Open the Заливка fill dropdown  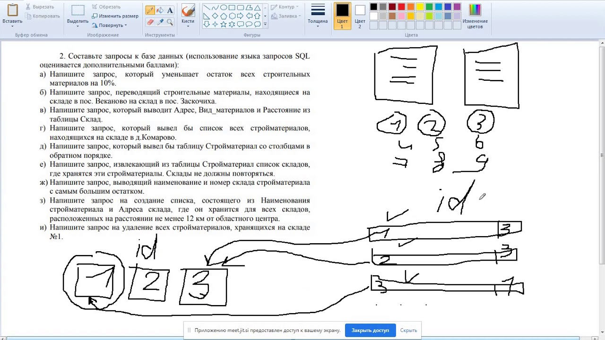pos(285,16)
